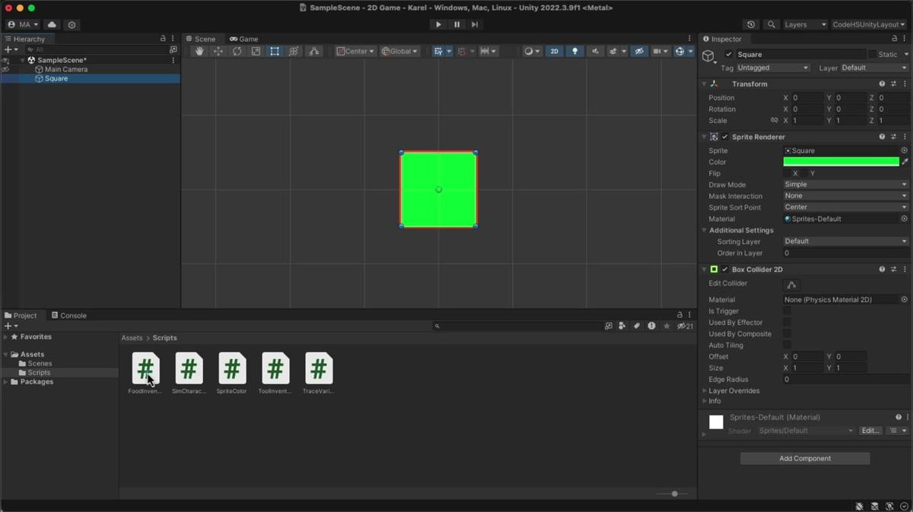
Task: Select the Inspector tab
Action: (723, 39)
